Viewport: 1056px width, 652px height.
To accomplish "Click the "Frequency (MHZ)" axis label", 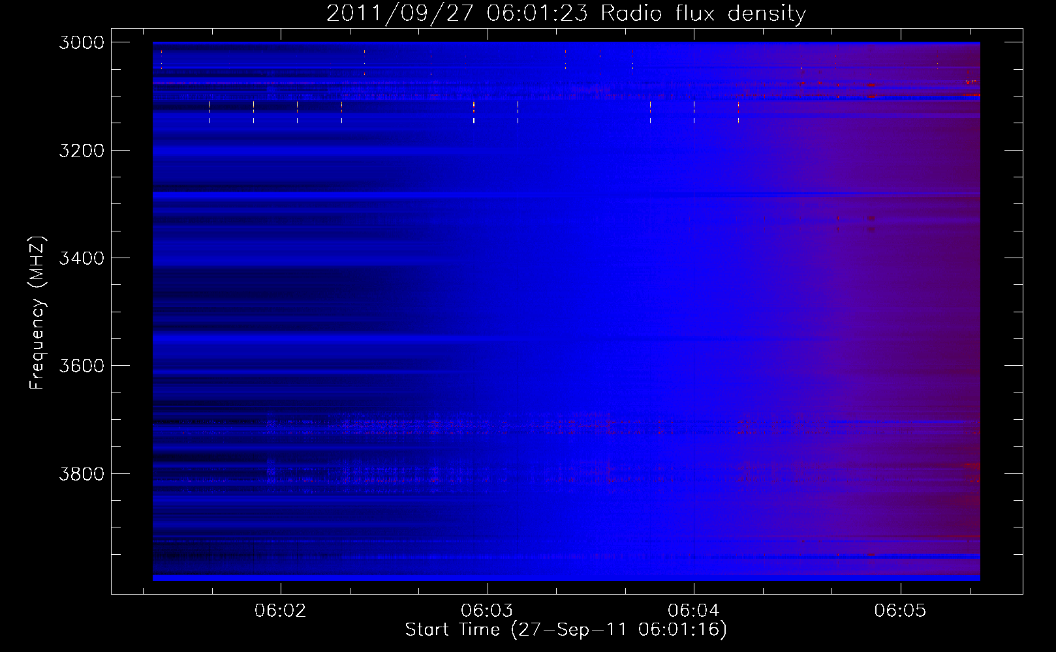I will (x=37, y=313).
